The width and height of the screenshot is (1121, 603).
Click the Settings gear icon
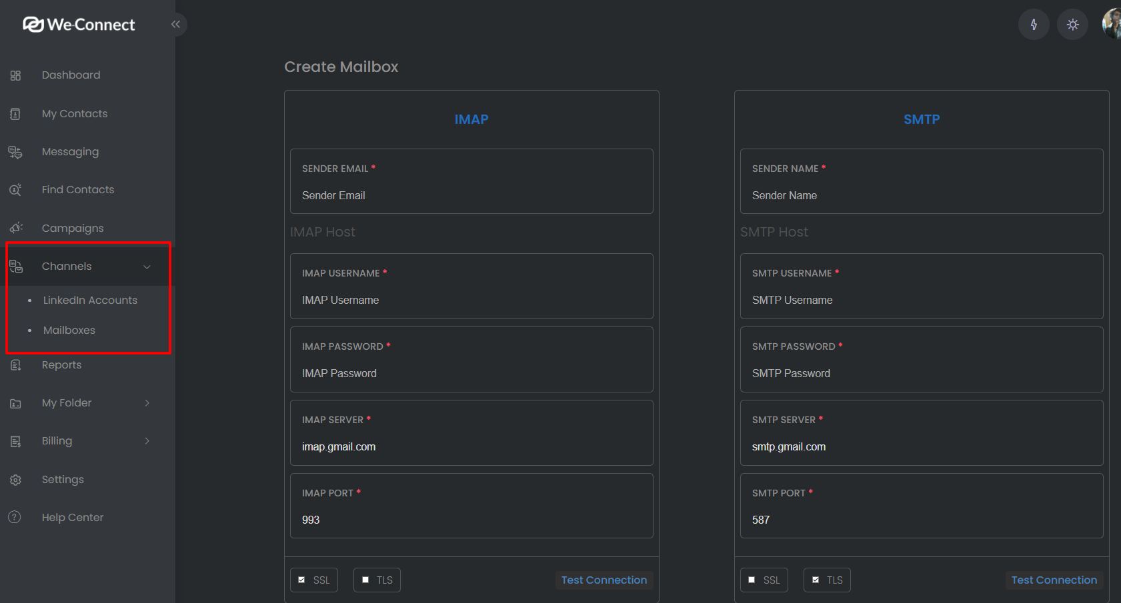click(x=15, y=479)
